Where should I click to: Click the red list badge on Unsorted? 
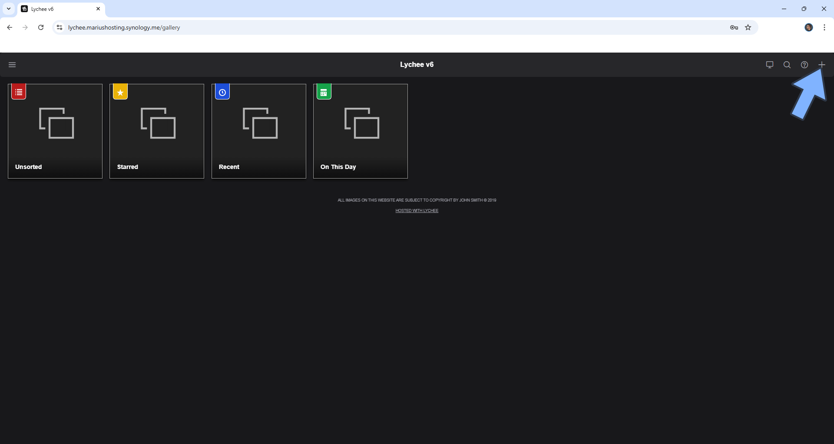coord(19,92)
